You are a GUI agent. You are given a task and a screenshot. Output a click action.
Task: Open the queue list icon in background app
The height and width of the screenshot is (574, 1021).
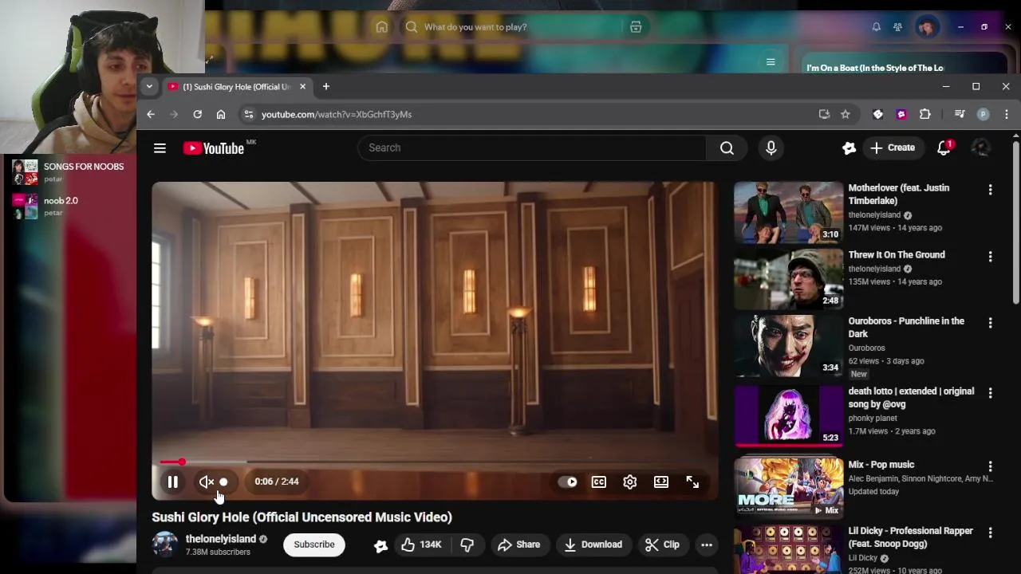[771, 61]
